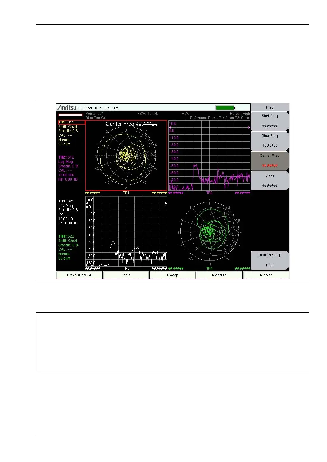Click the Anritsu logo
The height and width of the screenshot is (462, 327).
point(67,108)
